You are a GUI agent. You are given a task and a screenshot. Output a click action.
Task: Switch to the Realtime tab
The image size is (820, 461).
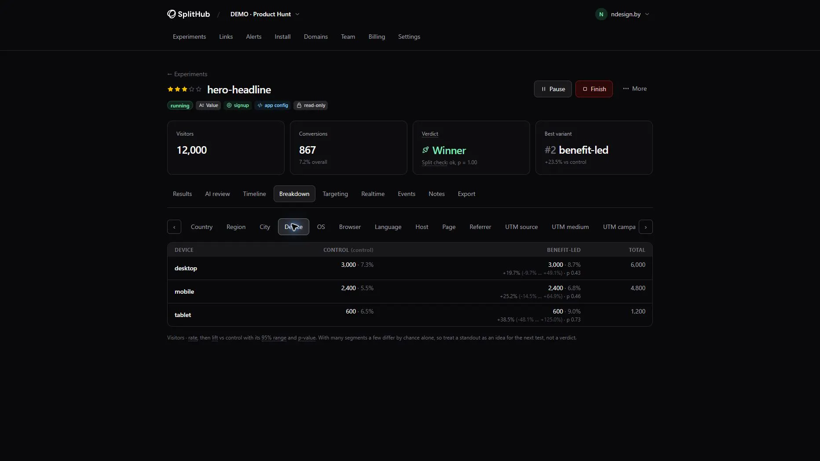click(x=373, y=194)
